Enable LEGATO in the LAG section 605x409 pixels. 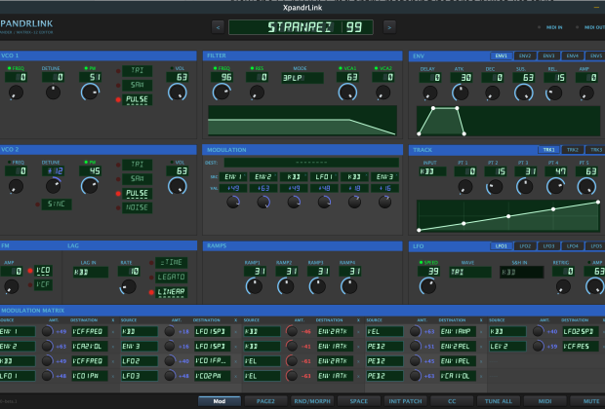pyautogui.click(x=172, y=277)
